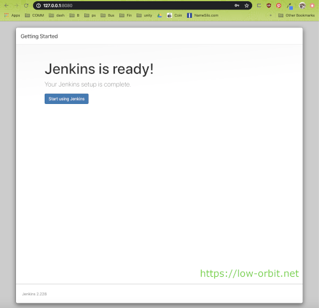Reload the page with refresh icon
Screen dimensions: 319x308
(x=26, y=6)
